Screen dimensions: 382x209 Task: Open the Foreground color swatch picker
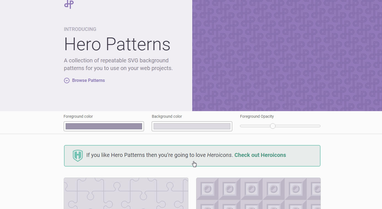104,126
